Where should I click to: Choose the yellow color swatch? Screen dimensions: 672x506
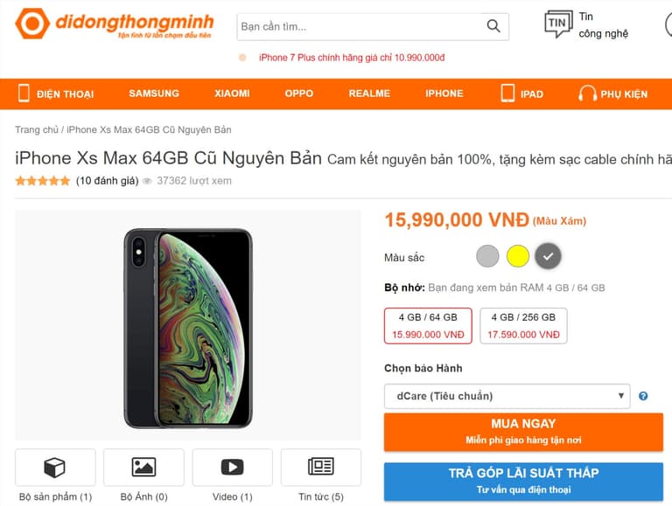click(x=518, y=256)
